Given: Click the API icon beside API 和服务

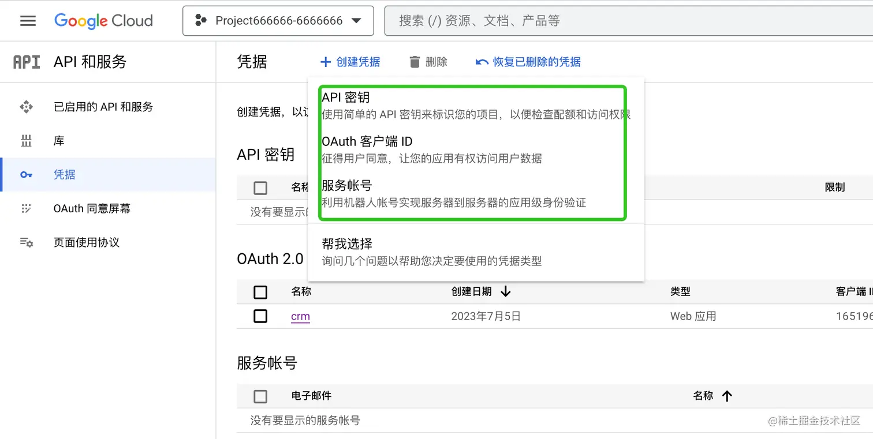Looking at the screenshot, I should tap(27, 62).
